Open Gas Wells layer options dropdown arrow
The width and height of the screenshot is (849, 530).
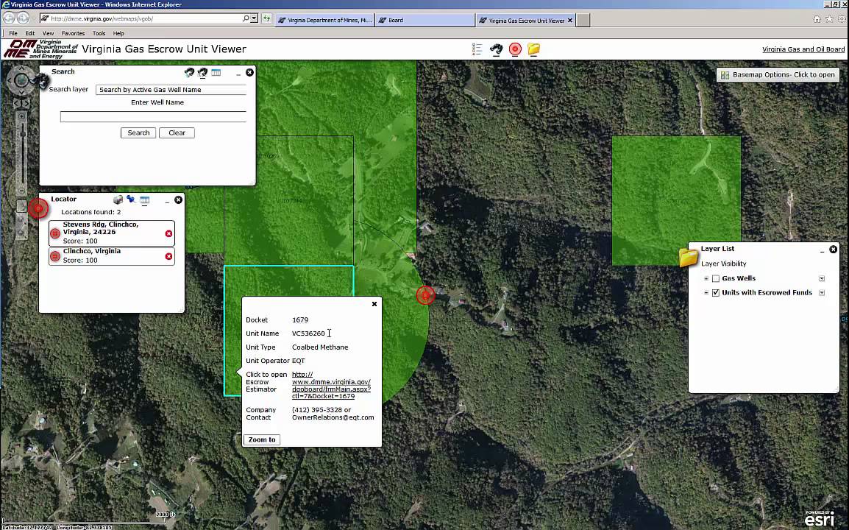[x=822, y=279]
